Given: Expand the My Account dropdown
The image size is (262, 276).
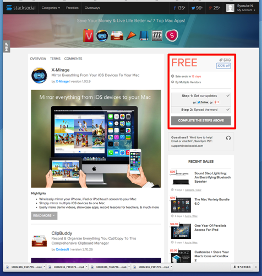Looking at the screenshot, I should 246,10.
